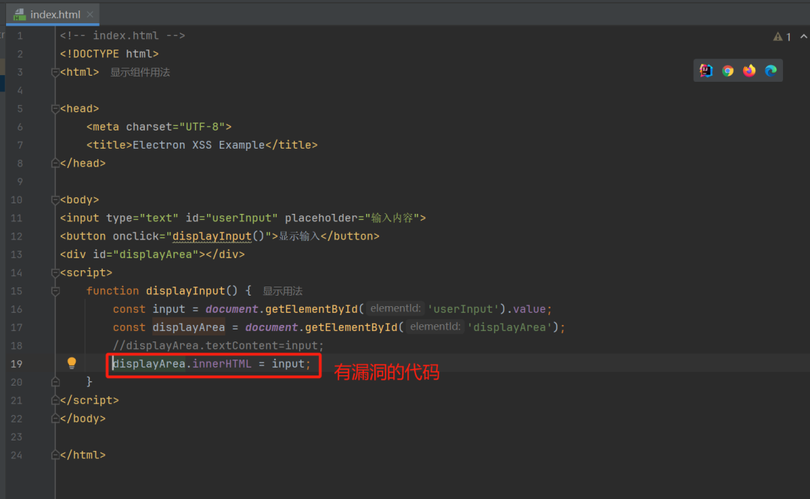Viewport: 810px width, 499px height.
Task: Click the usages hint beside displayInput function
Action: tap(283, 291)
